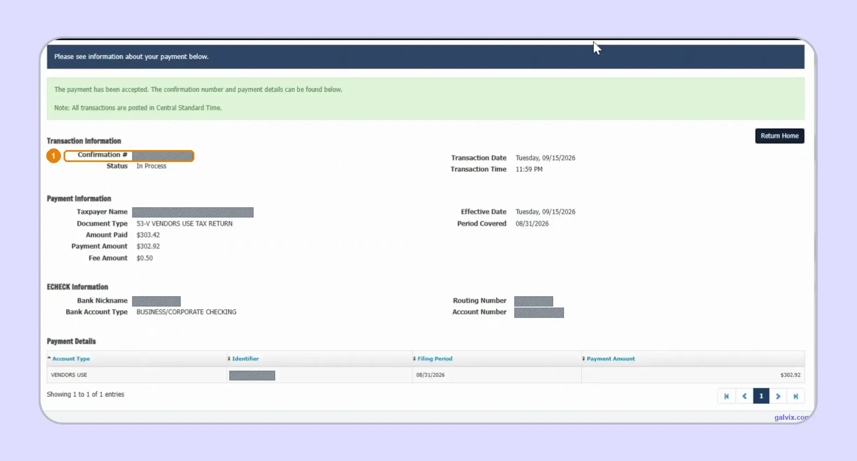Click the Please see information banner text

coord(131,56)
